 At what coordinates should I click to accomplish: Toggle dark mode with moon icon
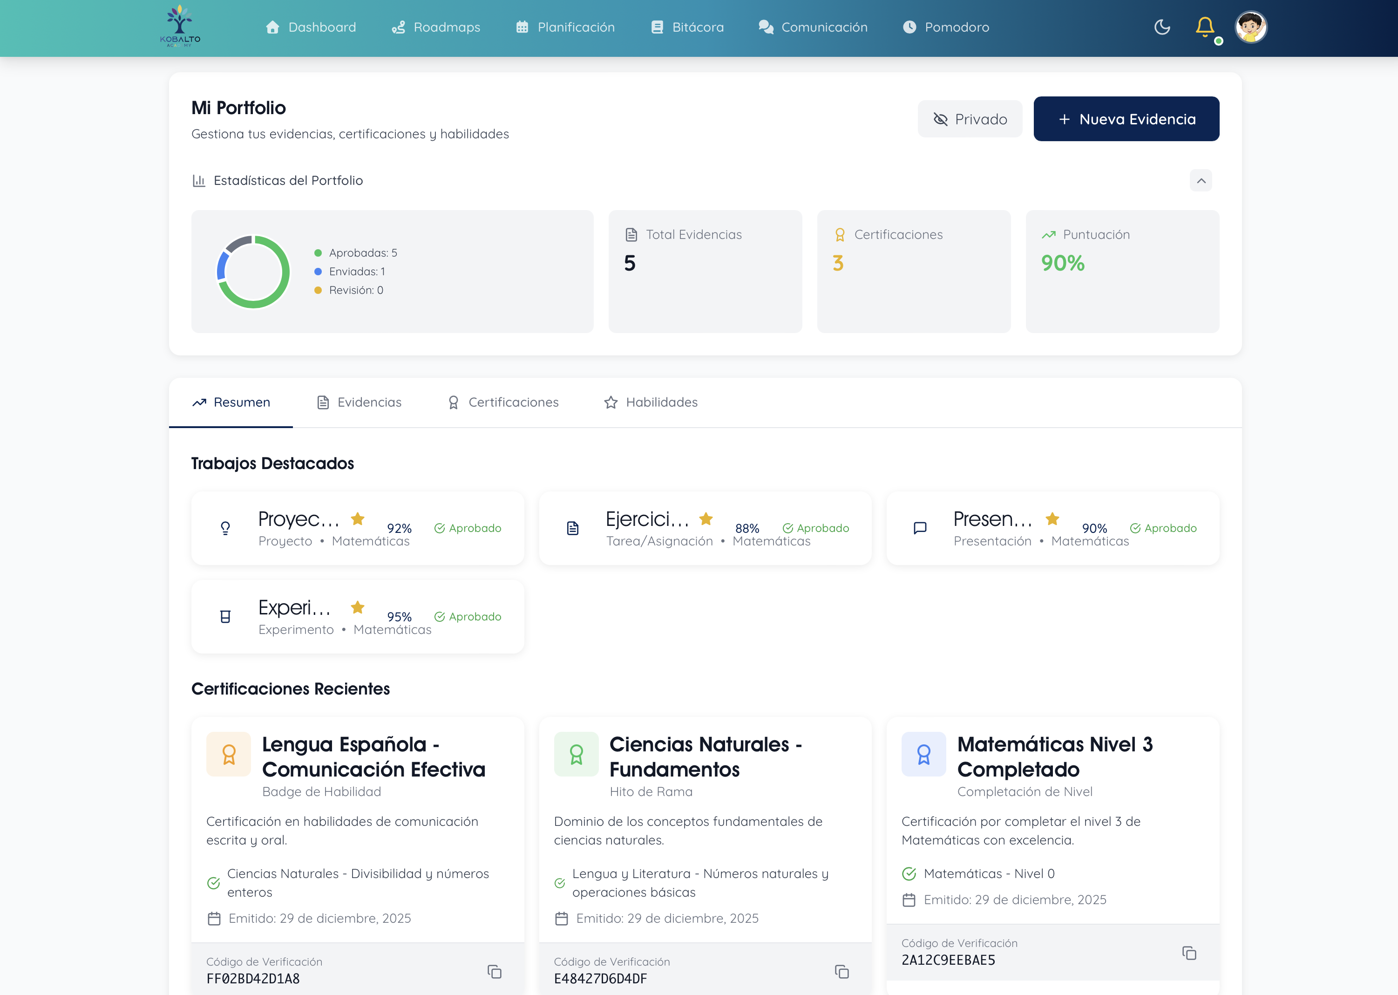point(1161,27)
